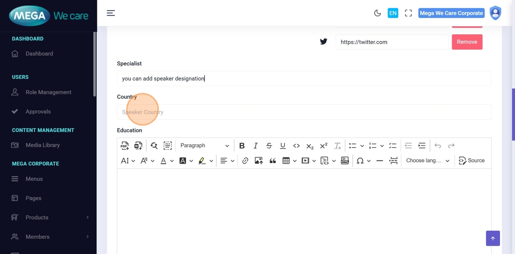This screenshot has height=254, width=515.
Task: Remove the Twitter social link
Action: (467, 42)
